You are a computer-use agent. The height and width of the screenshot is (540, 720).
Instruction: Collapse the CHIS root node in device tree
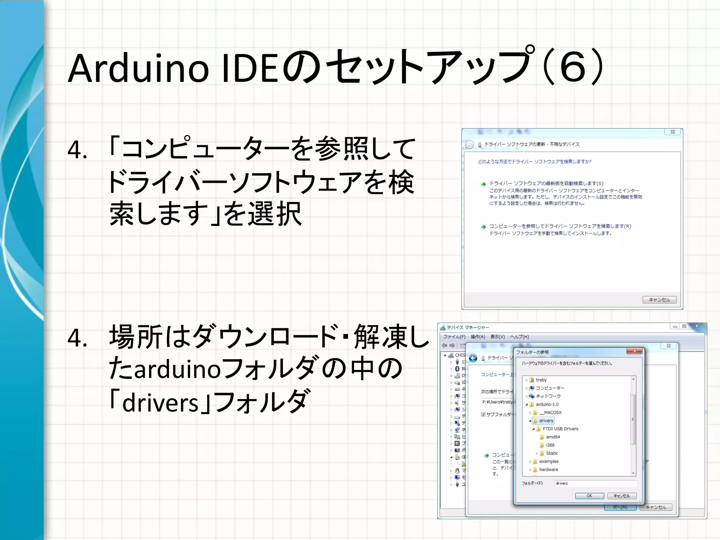click(x=445, y=355)
